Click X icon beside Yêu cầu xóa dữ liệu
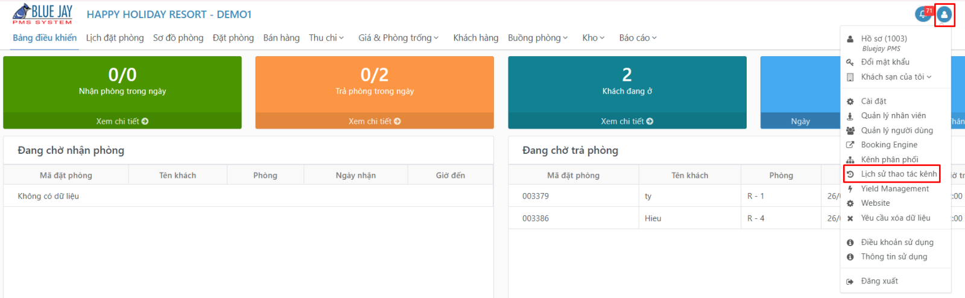 pyautogui.click(x=850, y=218)
